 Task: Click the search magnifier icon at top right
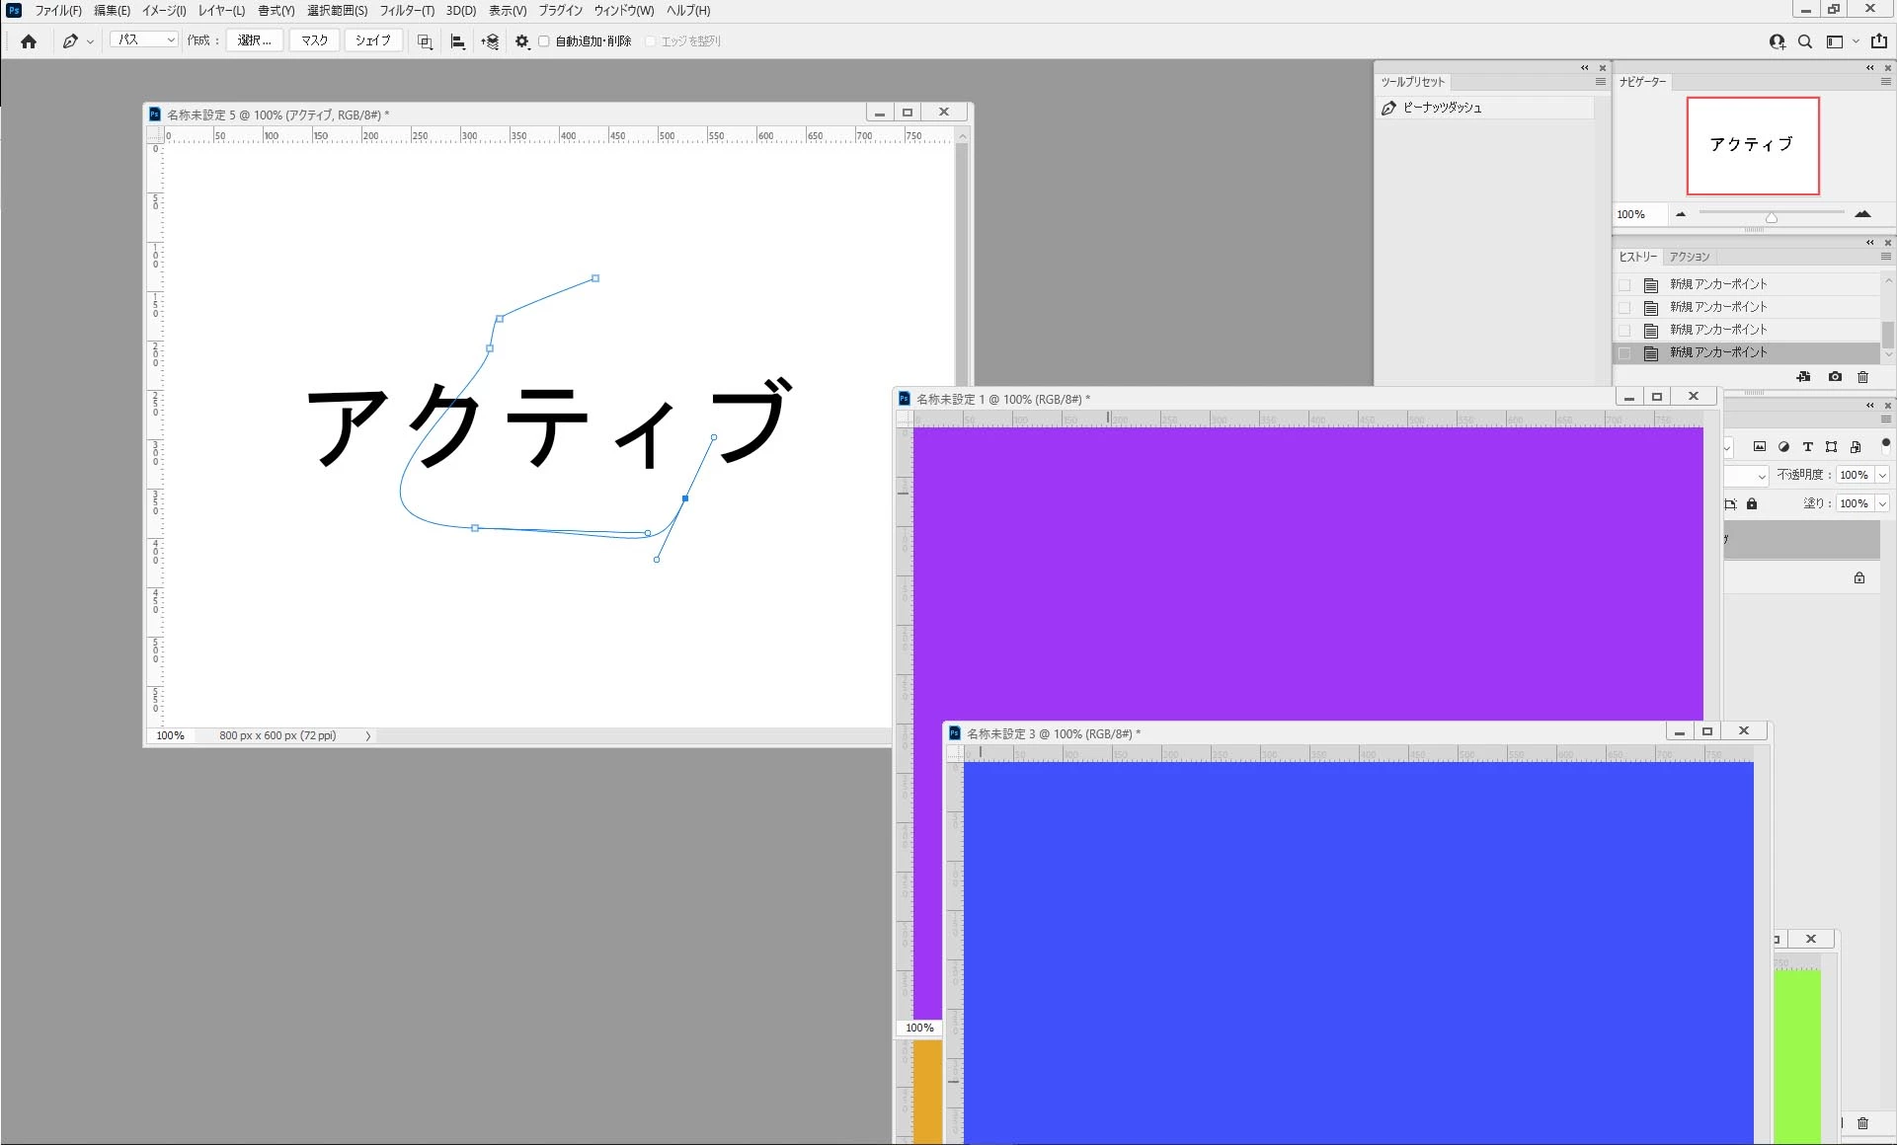(1805, 41)
